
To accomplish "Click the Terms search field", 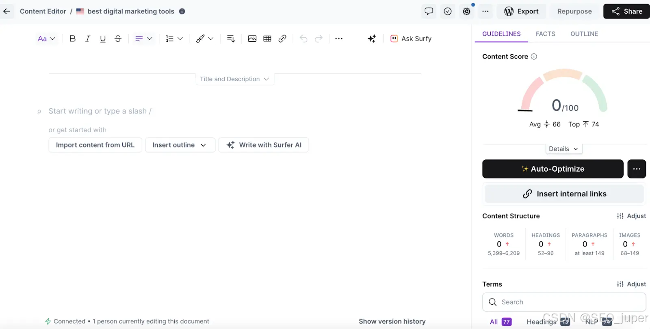I will [x=564, y=302].
